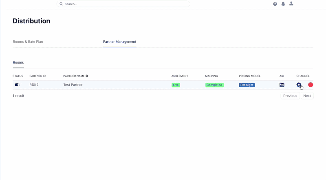Click the gear beside Partner Name header
The width and height of the screenshot is (326, 180).
coord(87,76)
